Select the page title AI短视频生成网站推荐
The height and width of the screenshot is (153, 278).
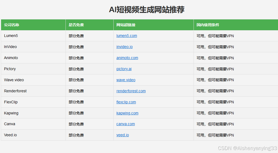point(147,9)
